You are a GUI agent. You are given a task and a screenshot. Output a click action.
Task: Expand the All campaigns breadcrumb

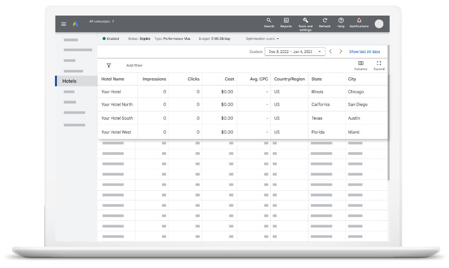coord(102,21)
